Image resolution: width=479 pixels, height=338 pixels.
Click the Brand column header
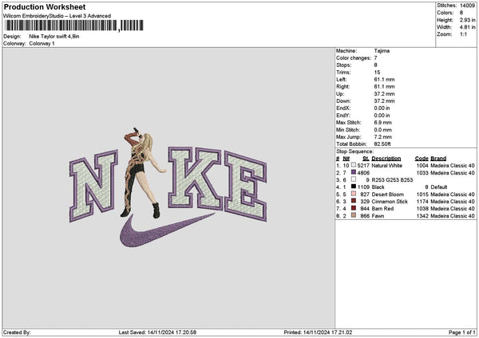point(438,159)
